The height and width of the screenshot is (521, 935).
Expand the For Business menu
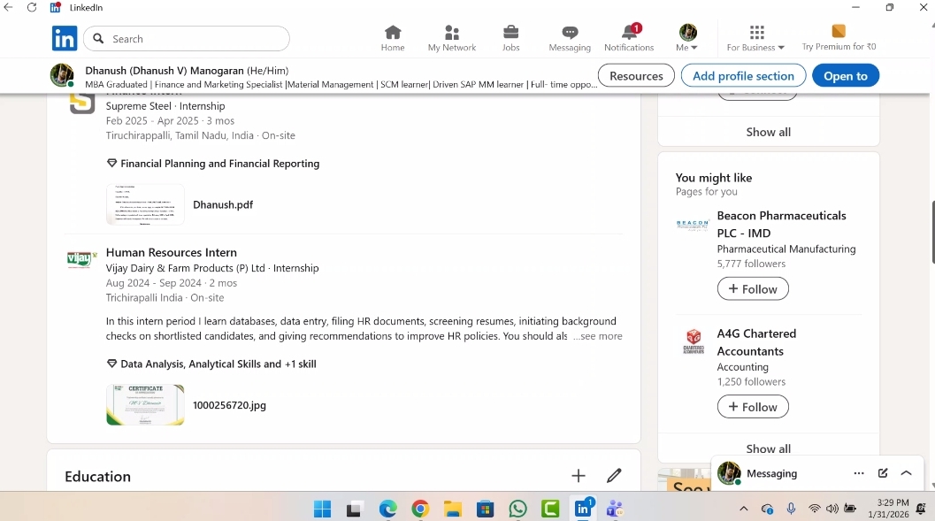pyautogui.click(x=755, y=38)
